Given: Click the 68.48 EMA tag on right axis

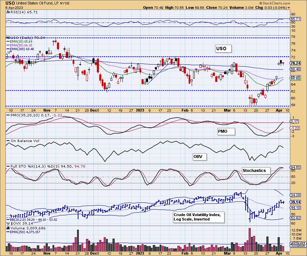Looking at the screenshot, I should 295,69.
